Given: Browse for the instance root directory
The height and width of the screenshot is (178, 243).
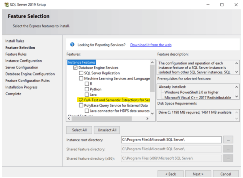Looking at the screenshot, I should [x=228, y=140].
